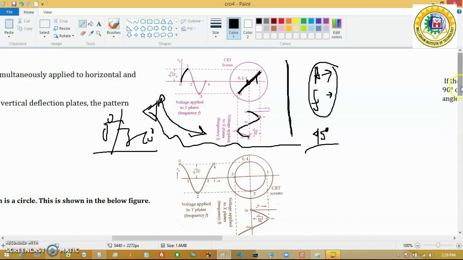Select the Pencil tool
This screenshot has height=260, width=463.
(x=83, y=24)
